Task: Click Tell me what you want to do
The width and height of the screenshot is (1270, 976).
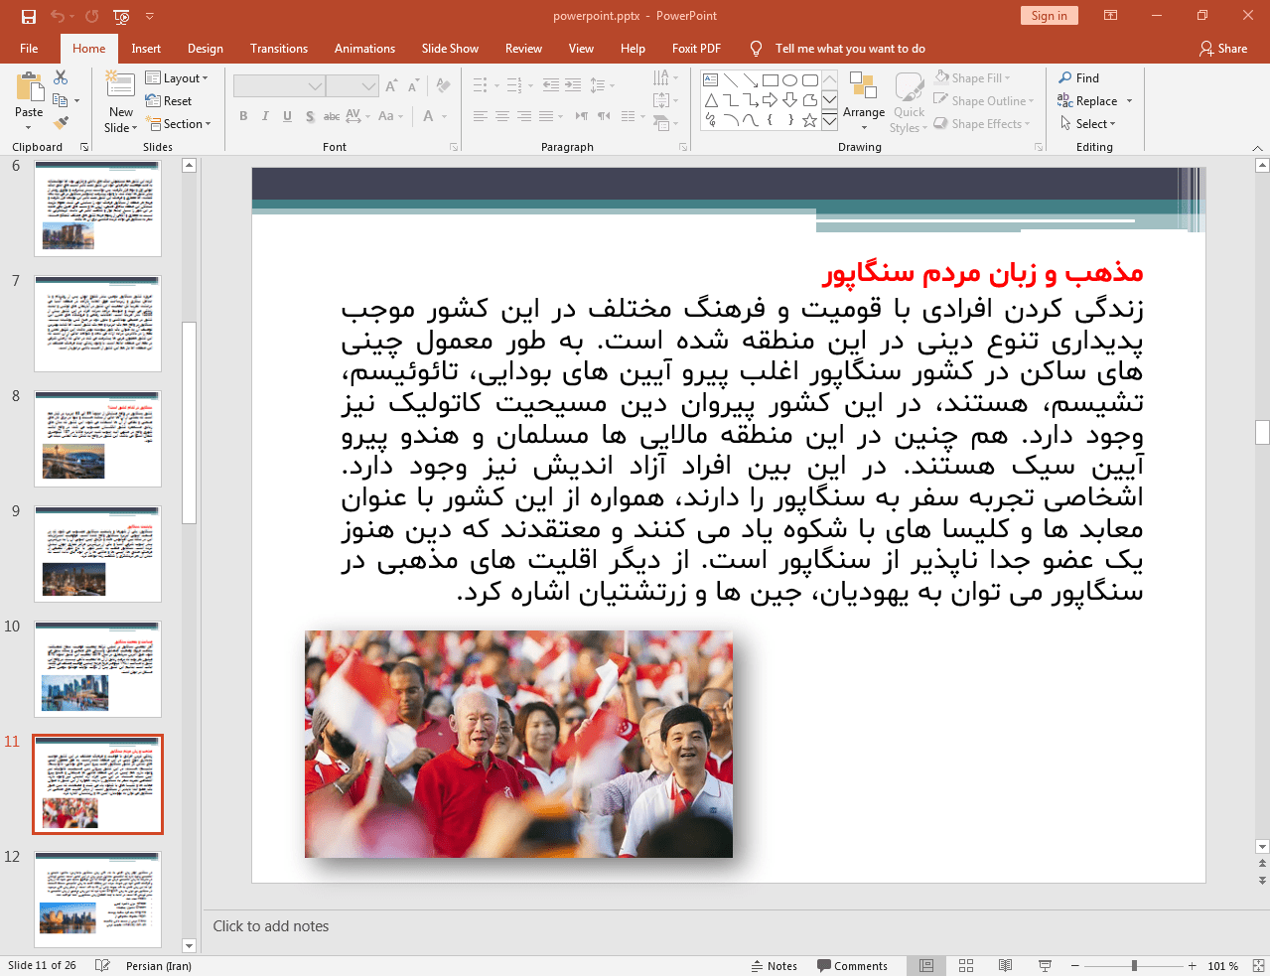Action: tap(850, 49)
